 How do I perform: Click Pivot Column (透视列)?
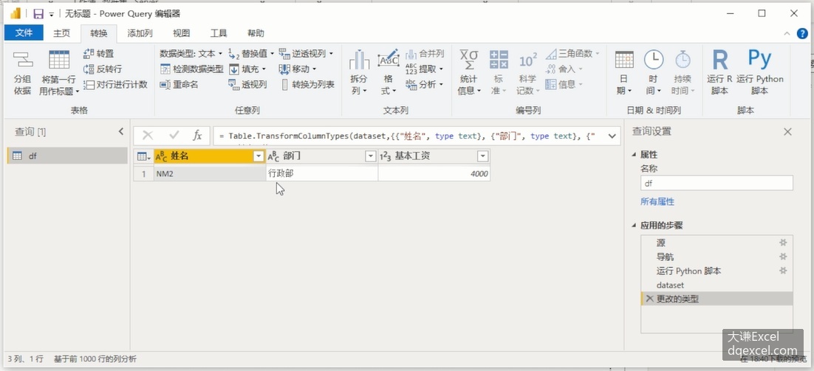(x=247, y=85)
